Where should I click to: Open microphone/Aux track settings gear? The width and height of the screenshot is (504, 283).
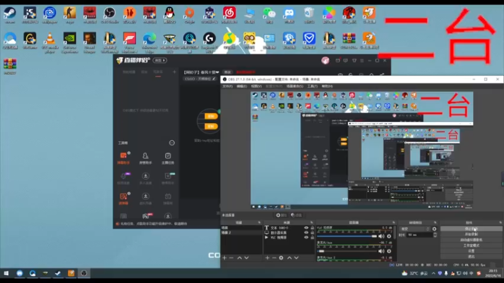(389, 251)
